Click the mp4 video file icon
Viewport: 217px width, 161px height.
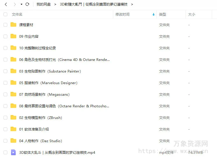13,152
